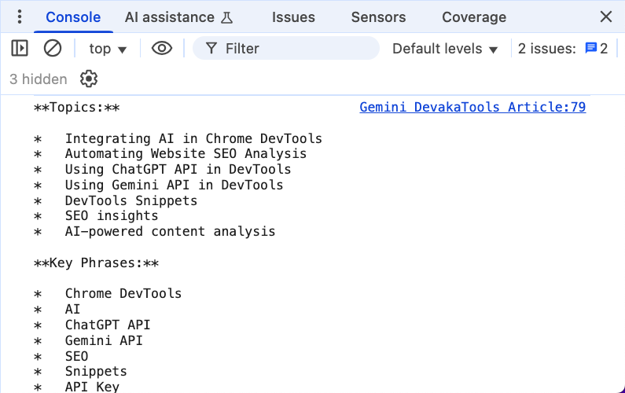Clear the console with the circle-slash icon
625x393 pixels.
coord(53,48)
